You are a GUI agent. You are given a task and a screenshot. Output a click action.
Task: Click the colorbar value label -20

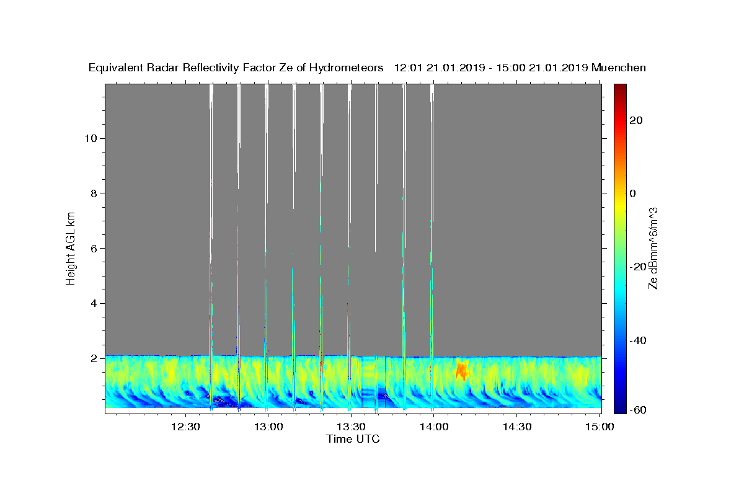(638, 267)
